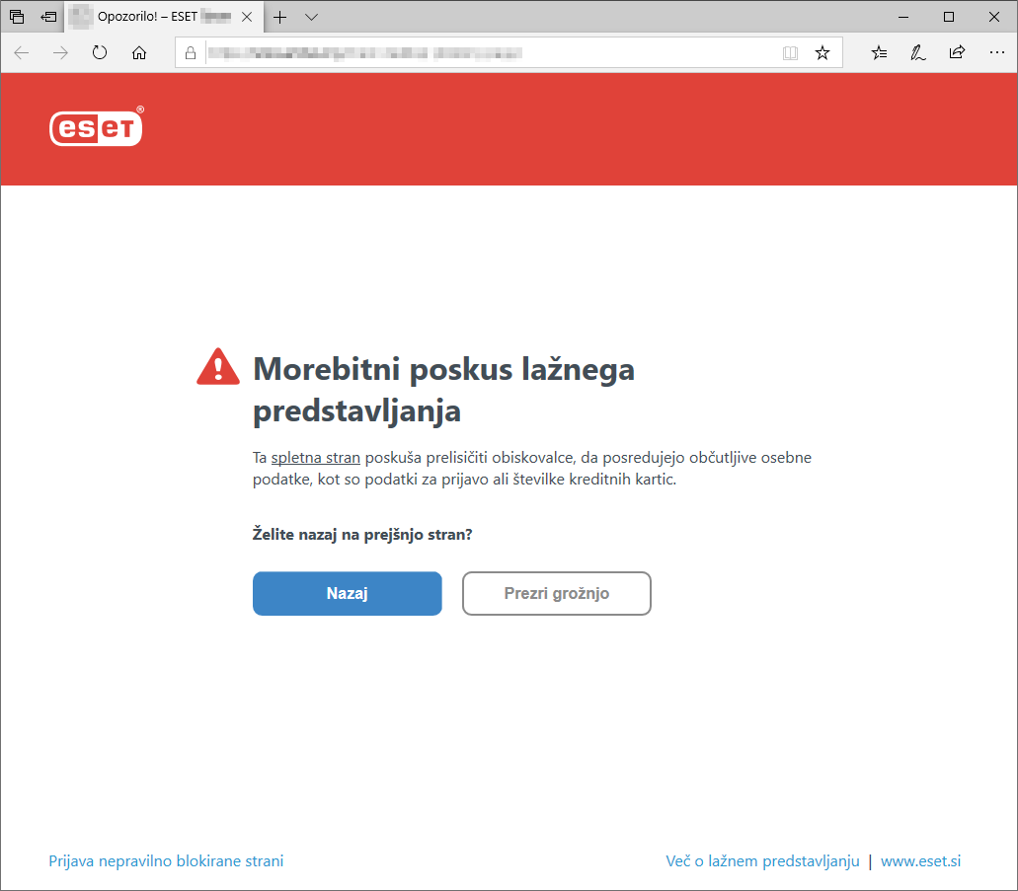Click the favorites star in the address bar
The image size is (1018, 891).
(822, 52)
